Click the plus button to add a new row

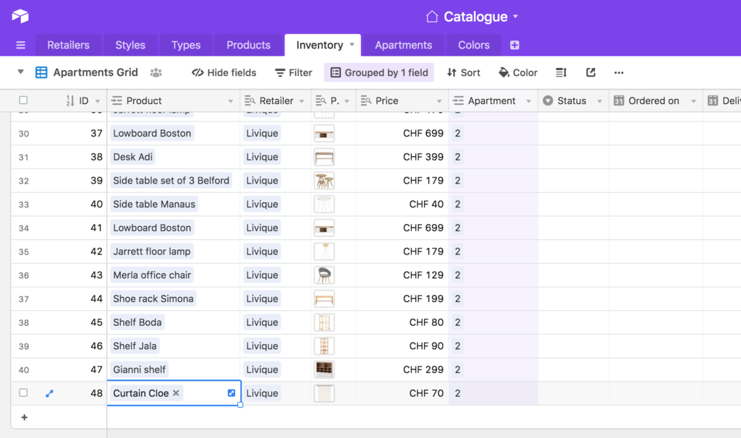click(24, 417)
